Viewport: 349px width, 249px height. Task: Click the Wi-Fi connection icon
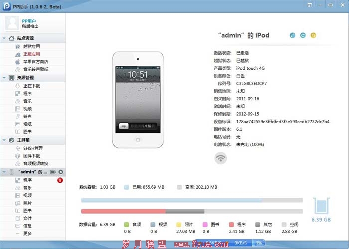(x=220, y=158)
